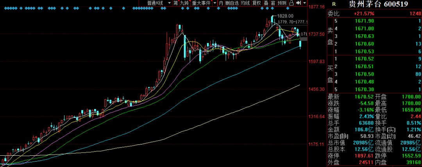Viewport: 422px width, 167px height.
Task: Click the yellow R icon
Action: [x=334, y=4]
